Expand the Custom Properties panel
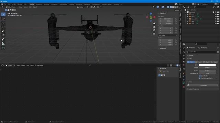220x123 pixels. pyautogui.click(x=194, y=89)
